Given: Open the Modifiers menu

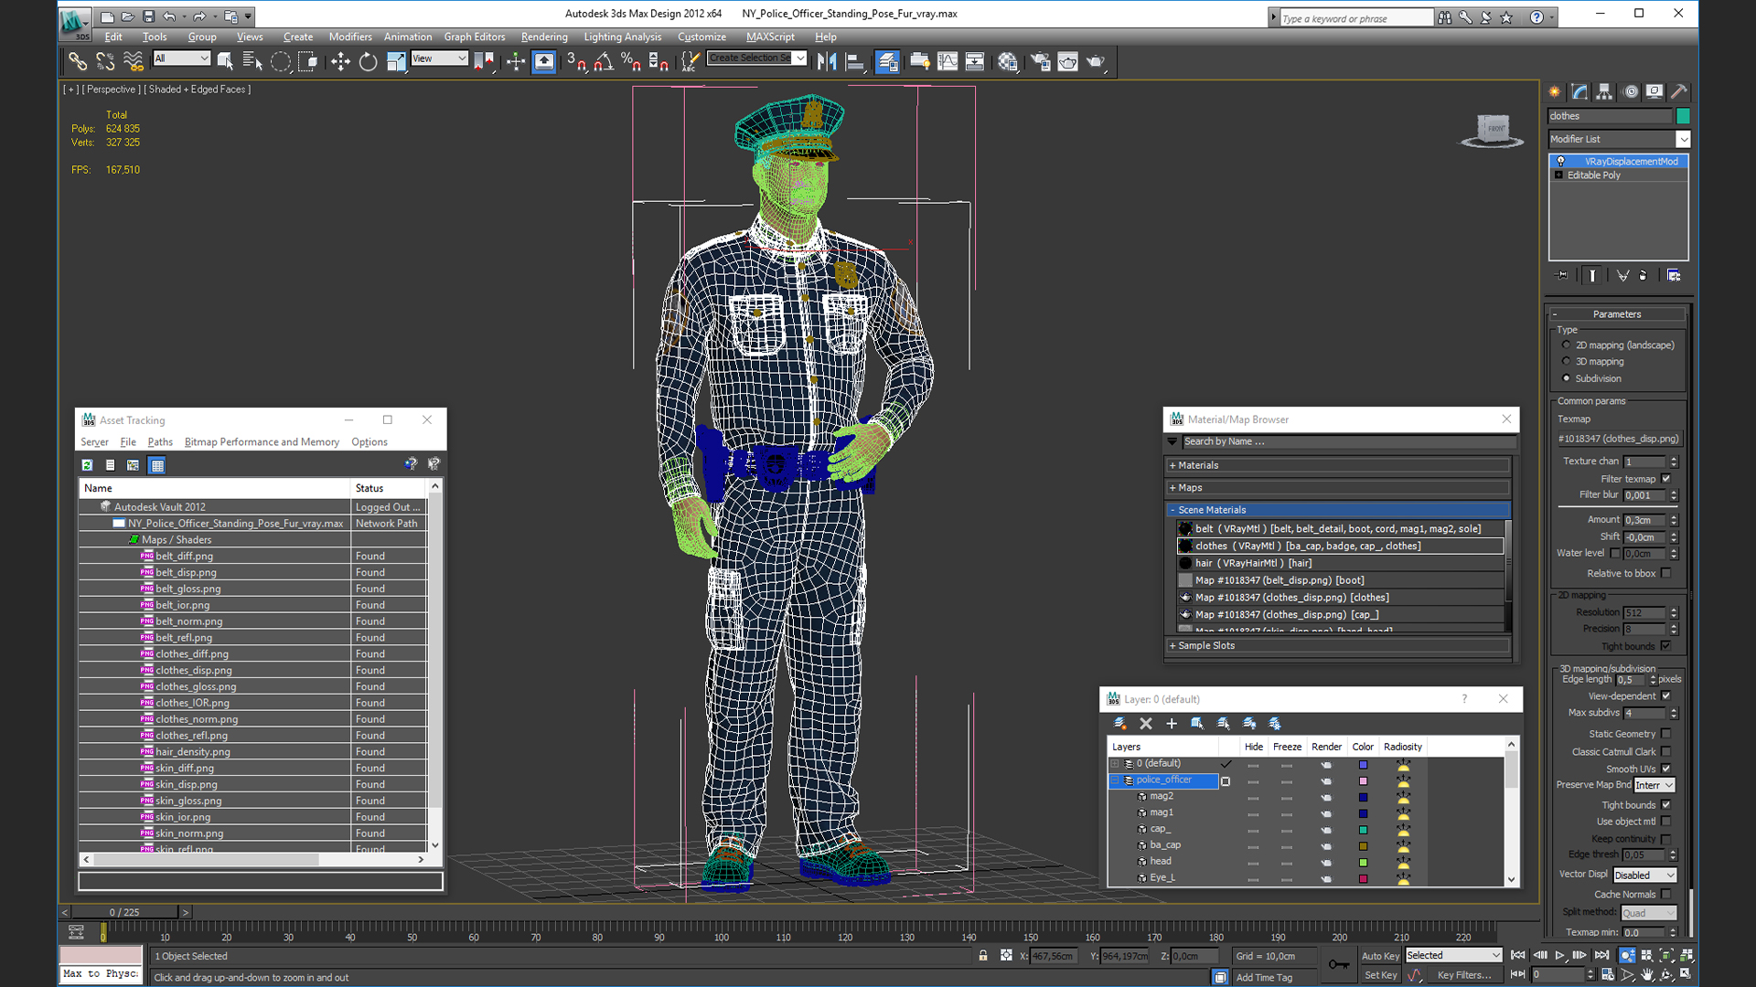Looking at the screenshot, I should [x=350, y=37].
